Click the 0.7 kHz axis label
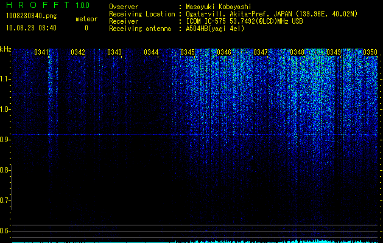 click(4, 200)
